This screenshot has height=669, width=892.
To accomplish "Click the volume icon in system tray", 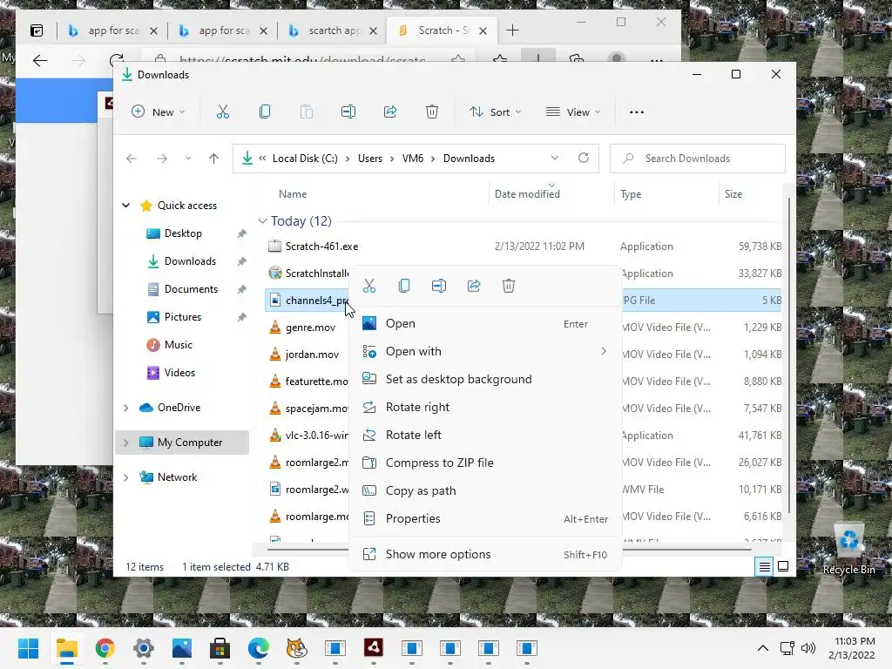I will click(808, 648).
